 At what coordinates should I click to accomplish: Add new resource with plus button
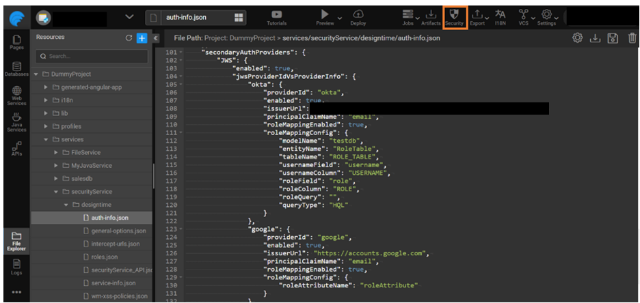pos(142,38)
